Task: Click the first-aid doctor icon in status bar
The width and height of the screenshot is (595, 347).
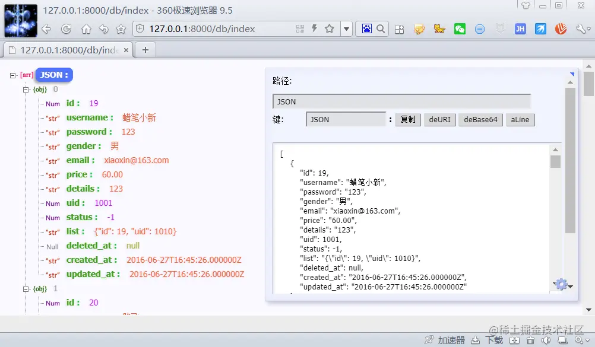Action: point(514,340)
